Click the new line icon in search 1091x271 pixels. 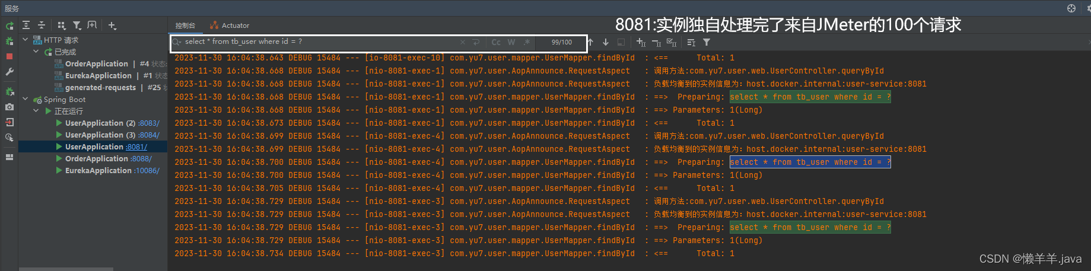point(476,42)
